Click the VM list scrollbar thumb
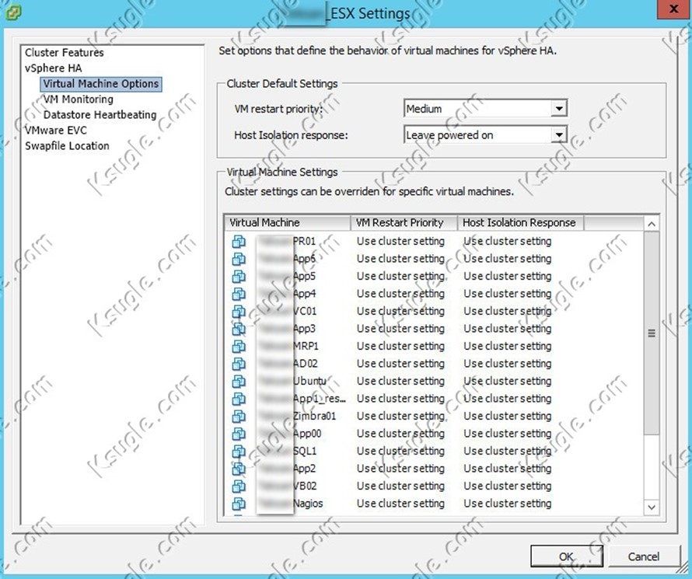This screenshot has width=692, height=579. (x=652, y=333)
